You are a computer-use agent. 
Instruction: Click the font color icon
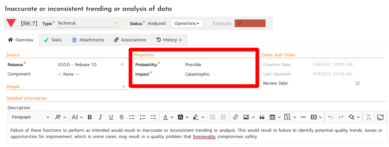165,117
